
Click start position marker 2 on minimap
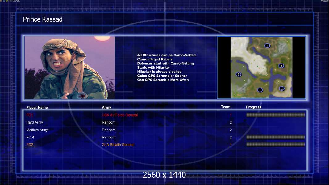pyautogui.click(x=282, y=88)
